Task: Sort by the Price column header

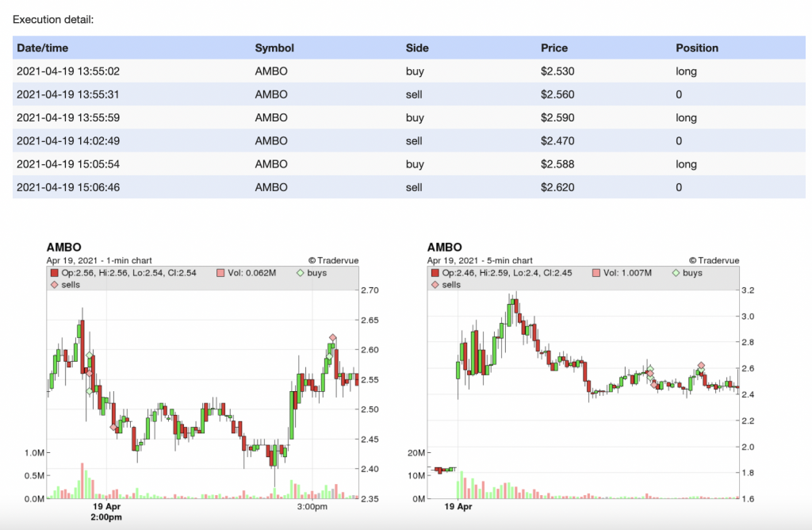Action: 554,48
